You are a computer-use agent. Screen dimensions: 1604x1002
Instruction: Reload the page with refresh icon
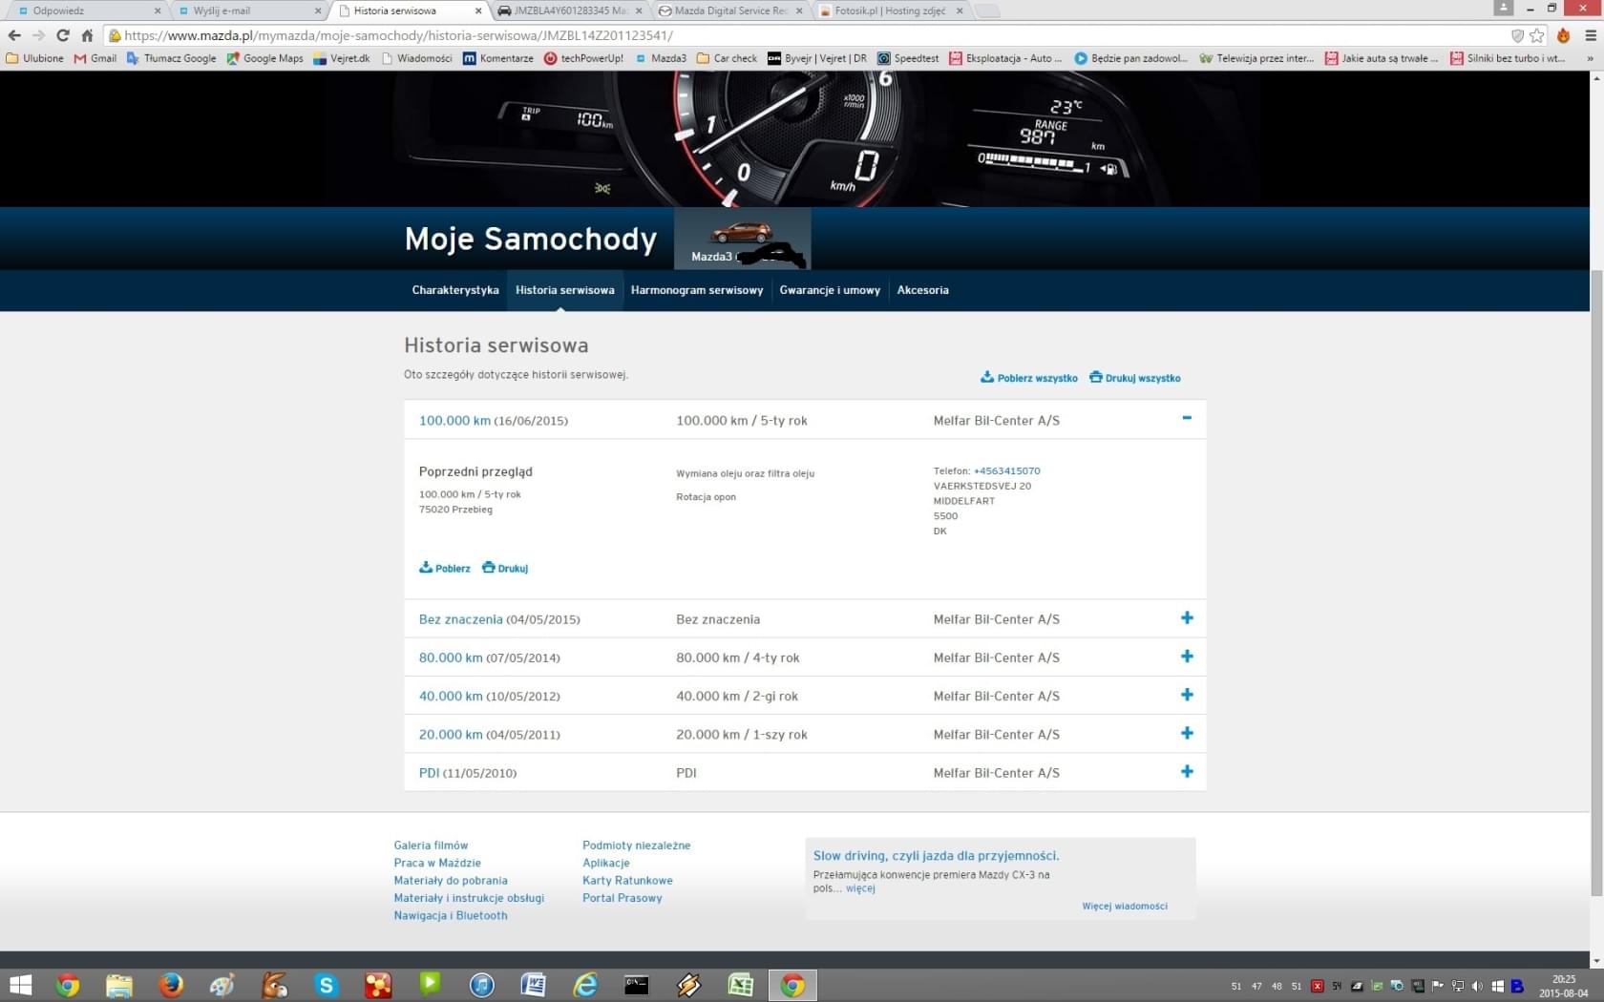tap(63, 35)
